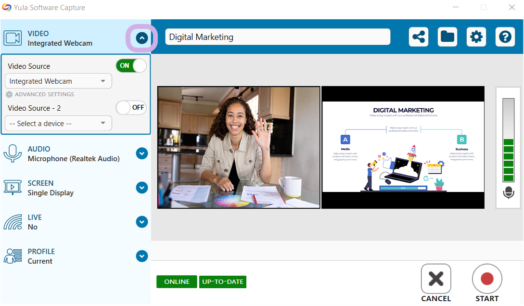Viewport: 524px width, 306px height.
Task: Select the VIDEO Integrated Webcam heading
Action: point(60,38)
